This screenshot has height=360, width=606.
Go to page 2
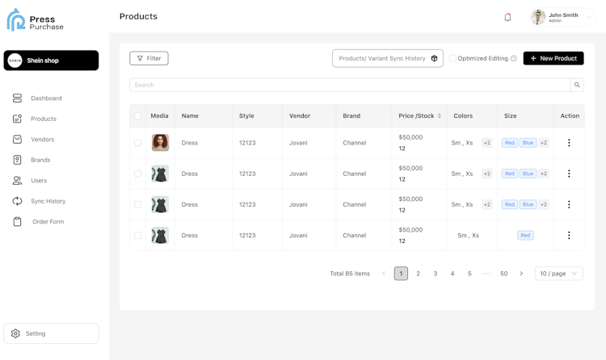click(418, 274)
